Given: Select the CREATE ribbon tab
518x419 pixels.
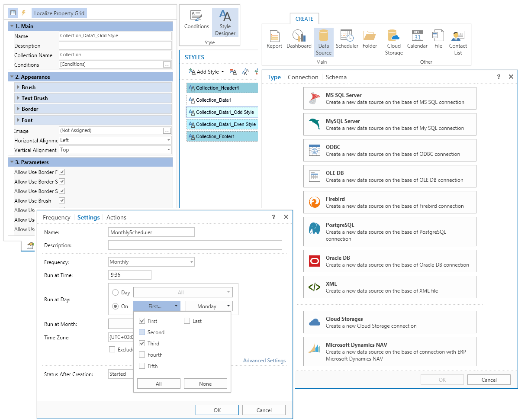Looking at the screenshot, I should click(x=304, y=19).
